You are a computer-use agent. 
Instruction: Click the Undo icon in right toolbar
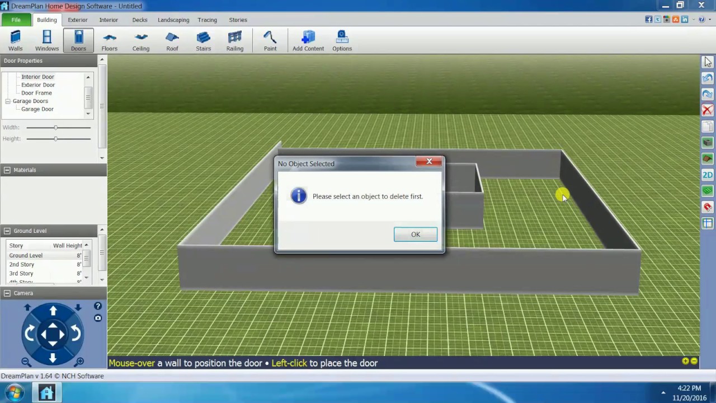[708, 78]
